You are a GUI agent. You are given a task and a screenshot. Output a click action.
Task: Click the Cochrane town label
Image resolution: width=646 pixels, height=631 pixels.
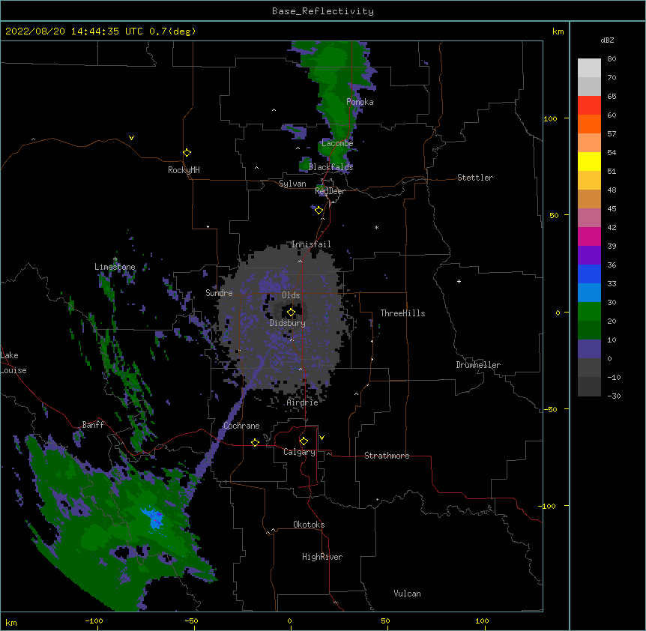click(x=241, y=426)
